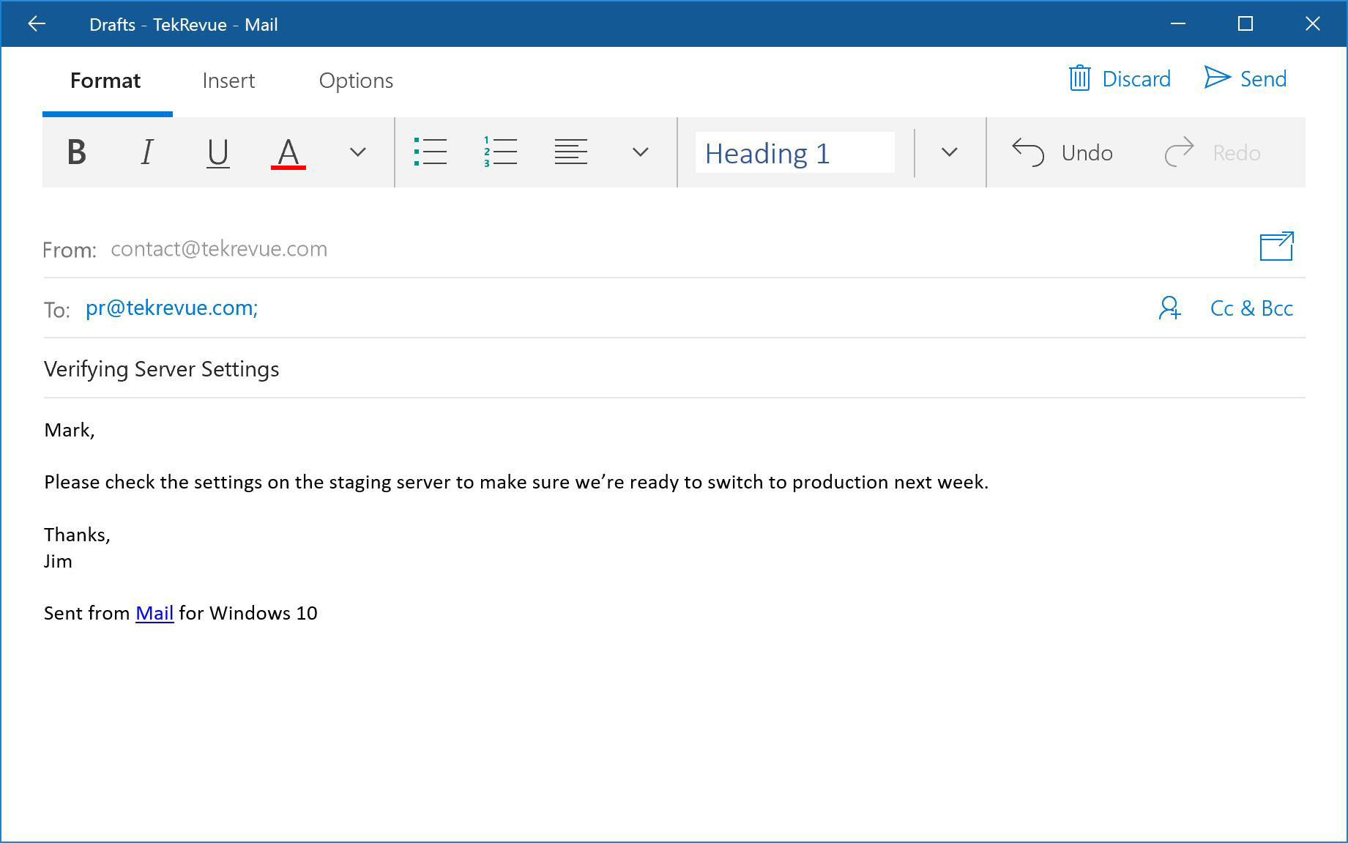Add a contact using the person icon
This screenshot has height=843, width=1348.
coord(1169,308)
